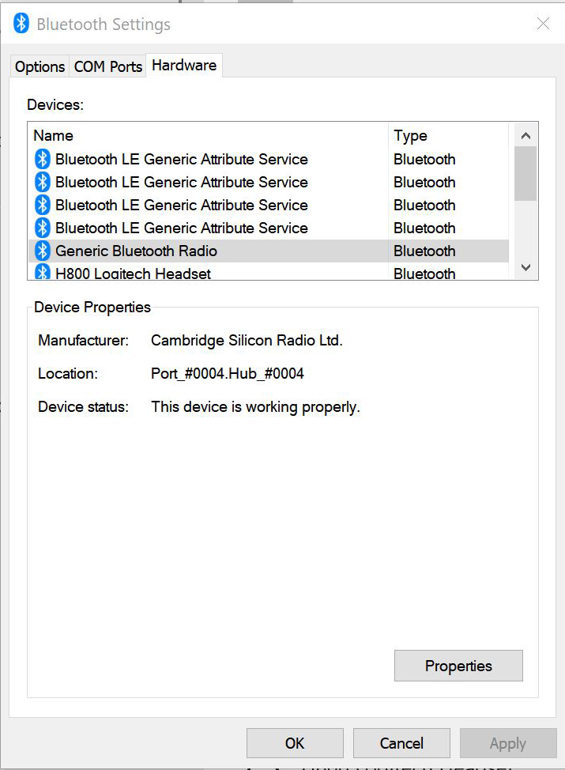Select the H800 Logitech Headset entry
Screen dimensions: 565x770
[x=132, y=273]
